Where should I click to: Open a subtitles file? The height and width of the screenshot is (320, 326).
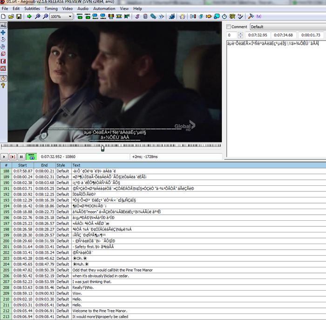11,16
